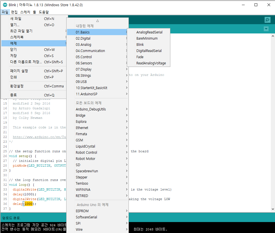This screenshot has width=275, height=233.
Task: Expand 07.Display examples submenu
Action: tap(98, 69)
